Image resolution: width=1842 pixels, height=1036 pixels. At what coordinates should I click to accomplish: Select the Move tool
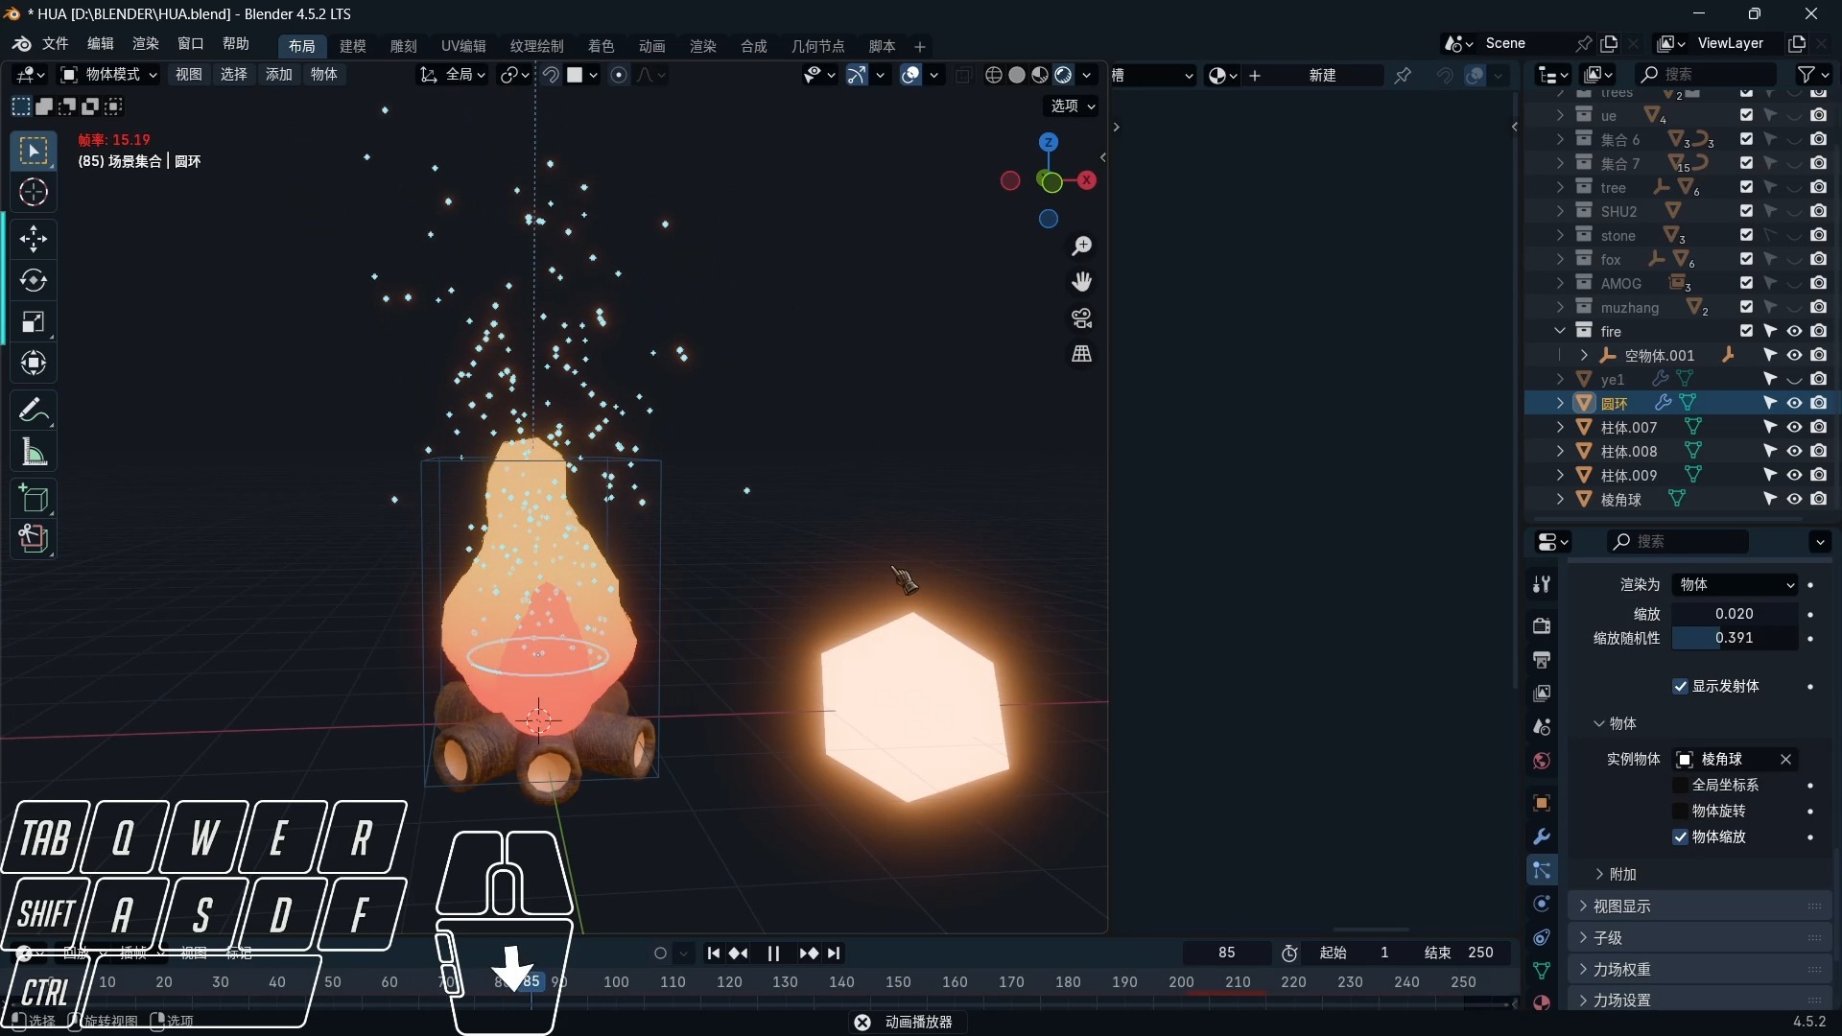click(x=34, y=239)
